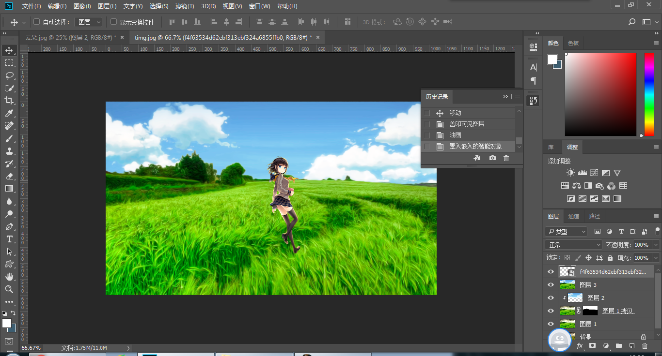This screenshot has width=662, height=356.
Task: Select the History Brush tool
Action: (9, 163)
